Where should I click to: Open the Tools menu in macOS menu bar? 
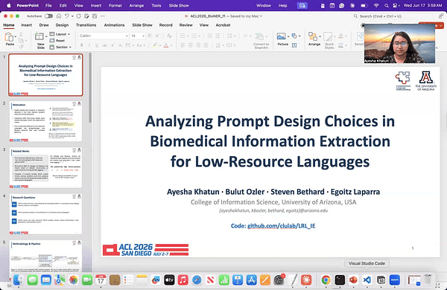pos(156,5)
